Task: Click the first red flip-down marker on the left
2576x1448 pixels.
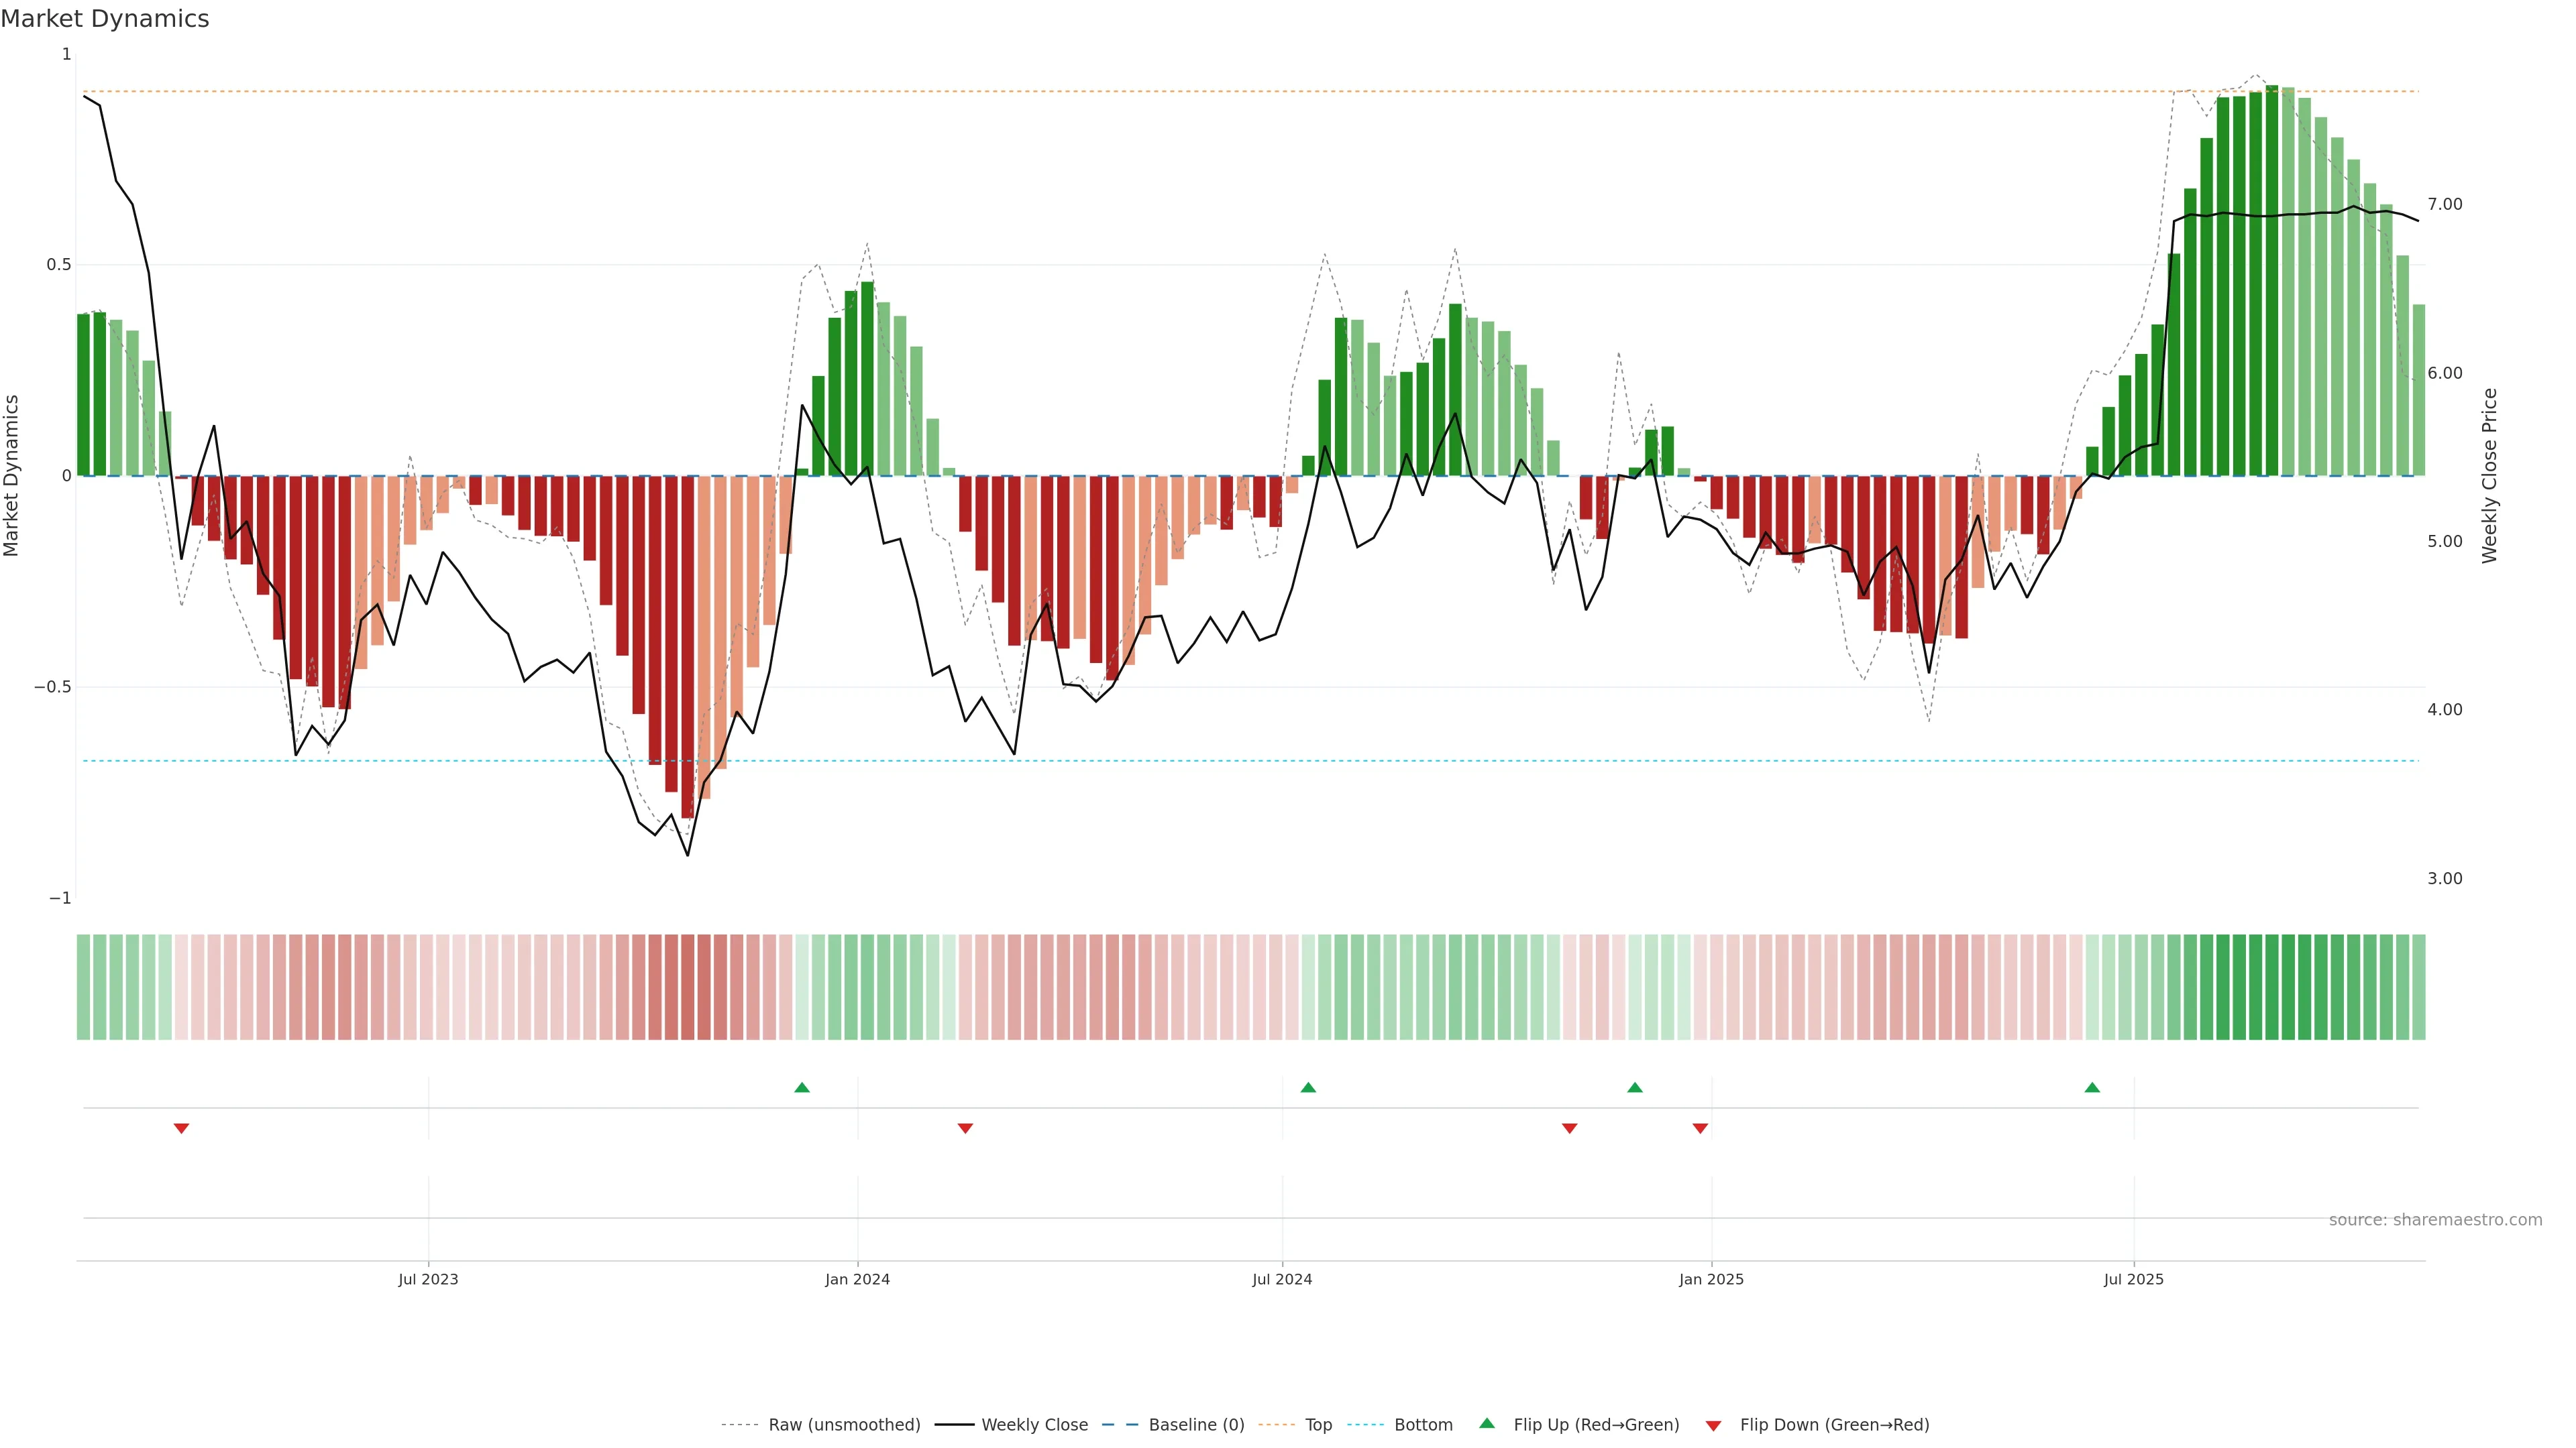Action: (181, 1128)
